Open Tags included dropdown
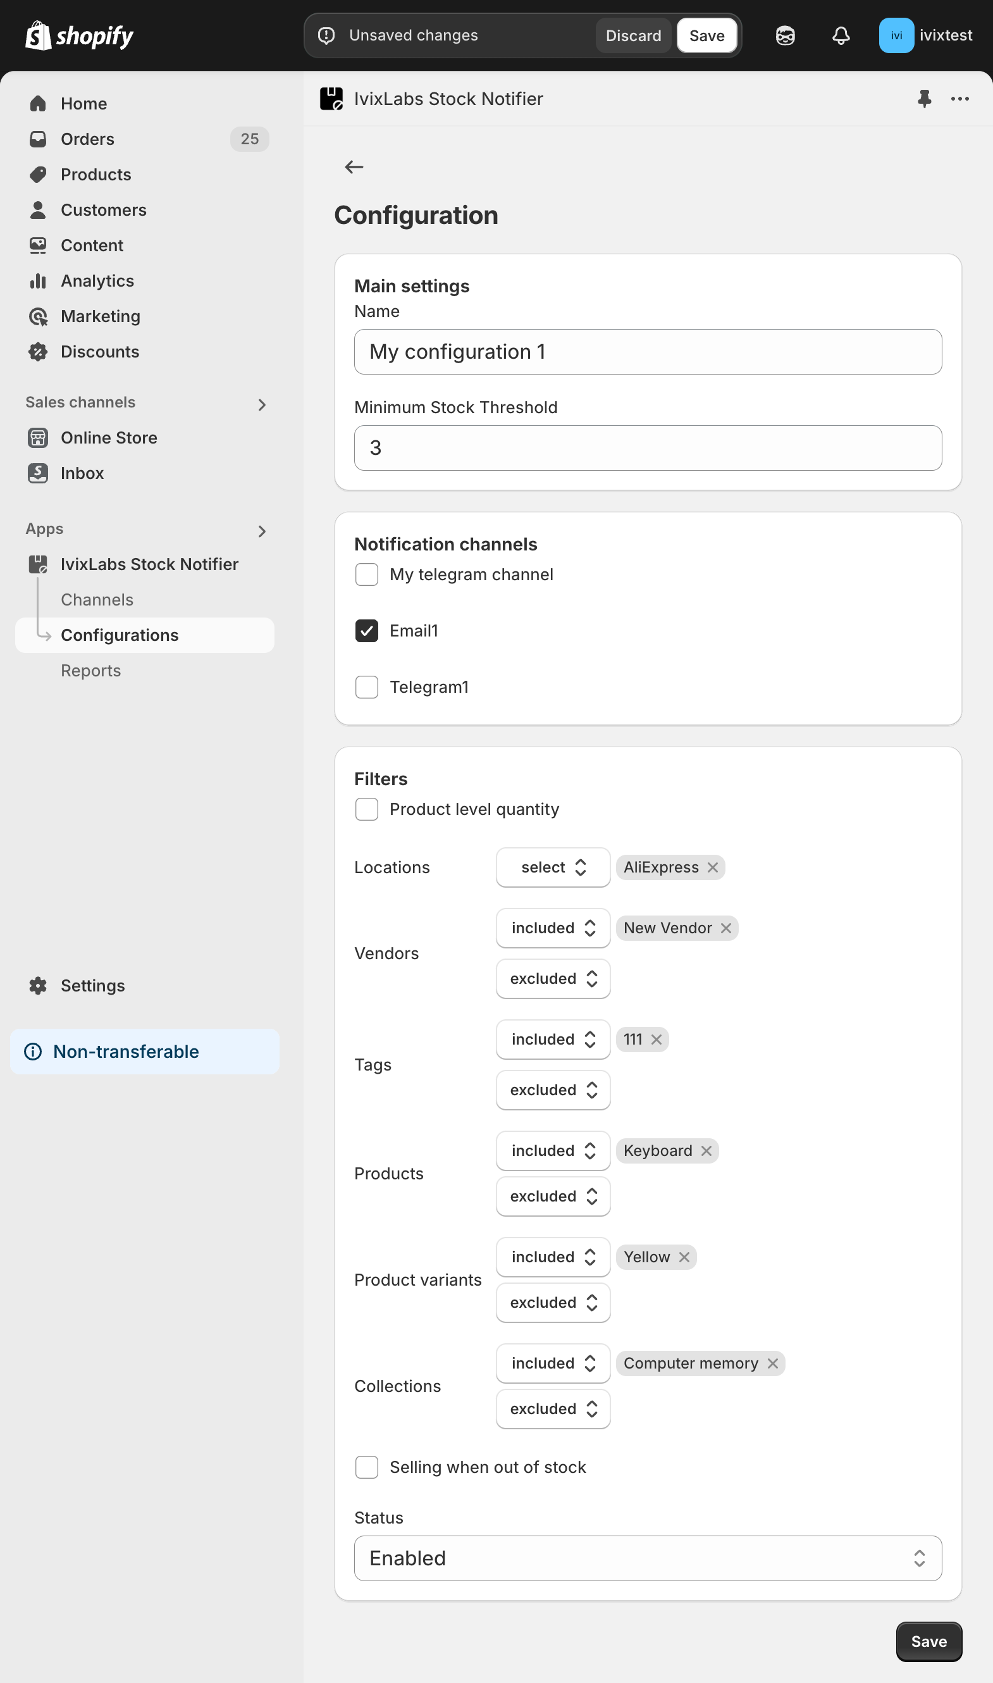This screenshot has width=993, height=1683. (x=553, y=1040)
